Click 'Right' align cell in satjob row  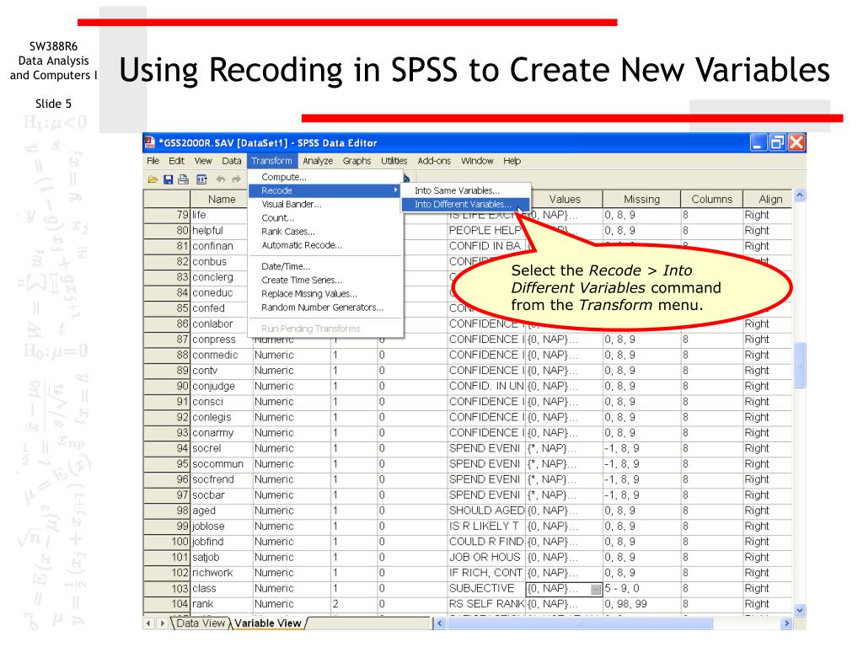[768, 558]
